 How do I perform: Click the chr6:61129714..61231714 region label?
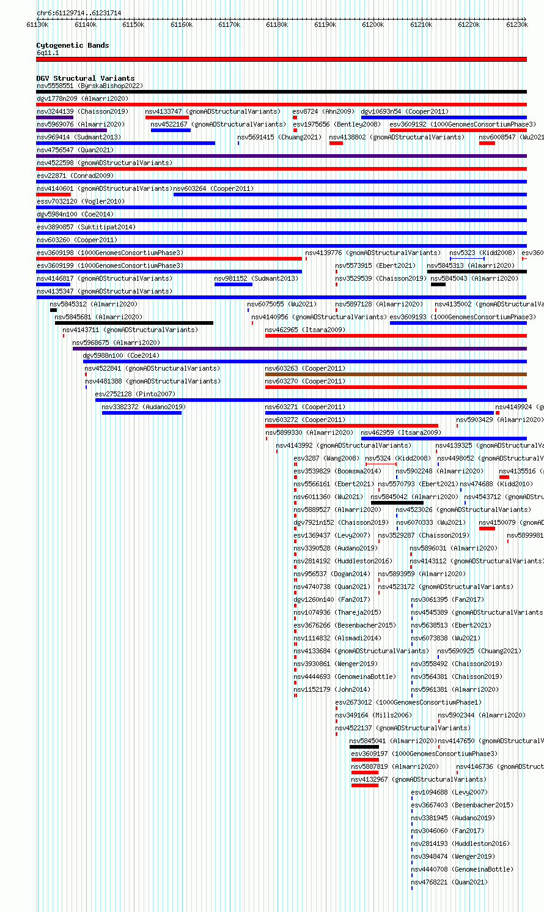[x=79, y=13]
